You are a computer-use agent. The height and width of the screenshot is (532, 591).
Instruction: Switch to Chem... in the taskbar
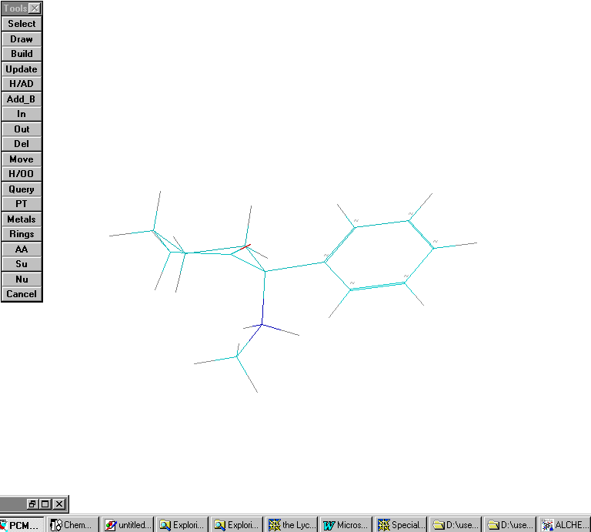[72, 524]
